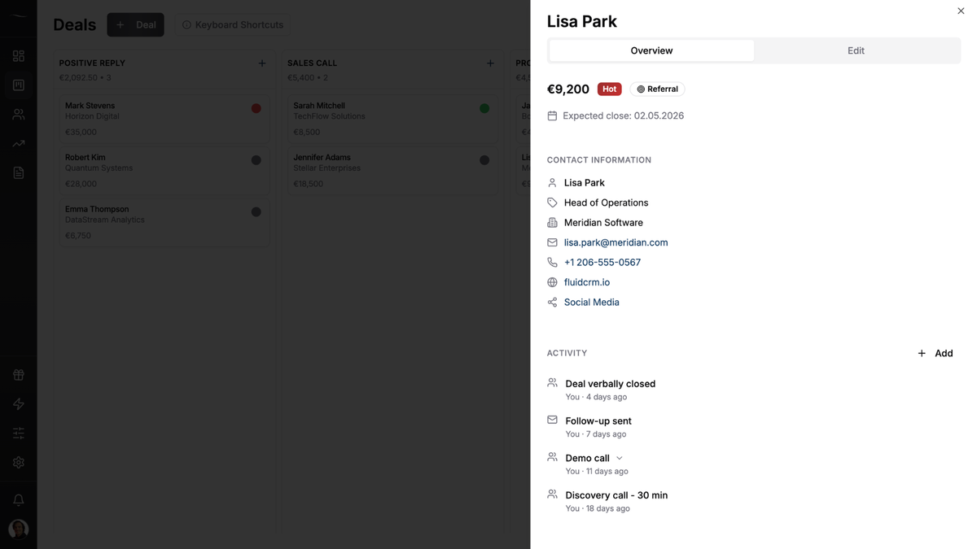Open the Social Media link
Viewport: 977px width, 549px height.
click(x=592, y=302)
